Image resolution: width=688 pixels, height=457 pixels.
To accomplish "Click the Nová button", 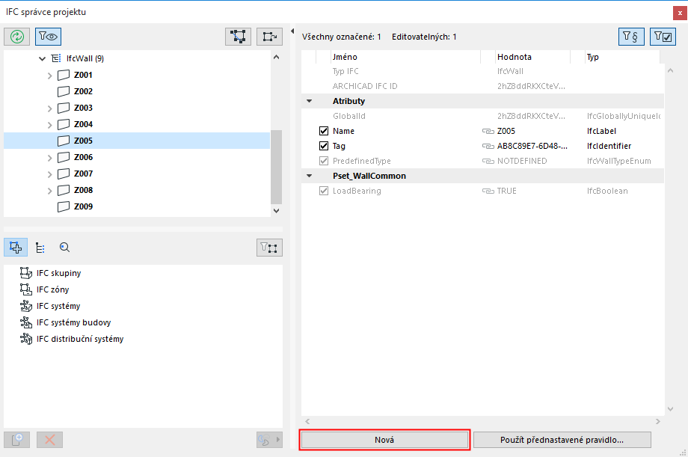I will pyautogui.click(x=384, y=440).
